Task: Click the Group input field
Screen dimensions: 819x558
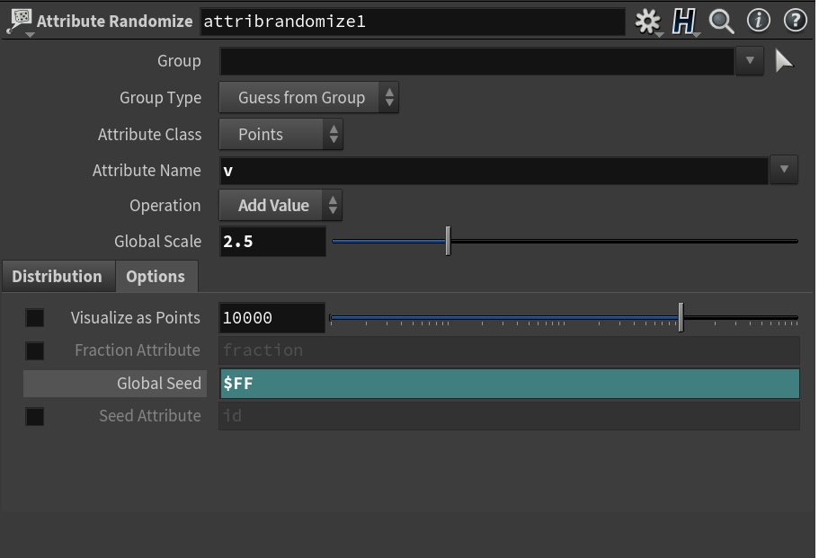Action: 476,61
